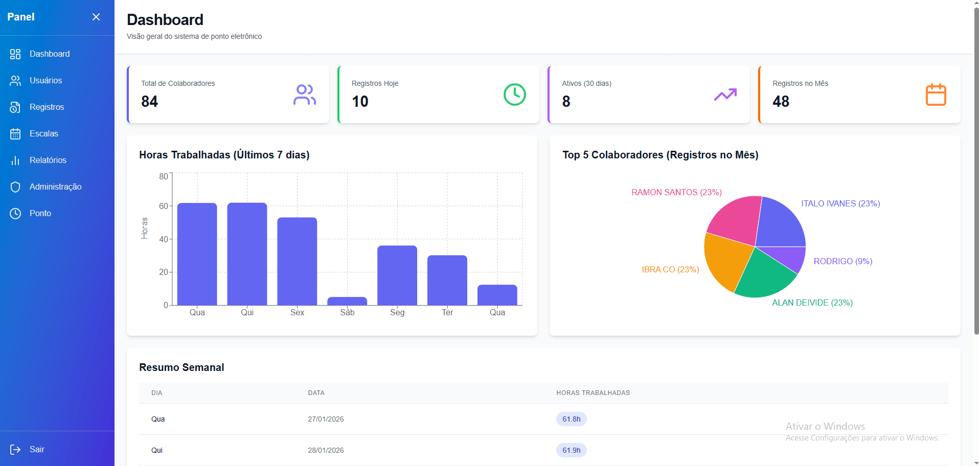Click the Escalas calendar icon
Viewport: 979px width, 466px height.
tap(15, 134)
